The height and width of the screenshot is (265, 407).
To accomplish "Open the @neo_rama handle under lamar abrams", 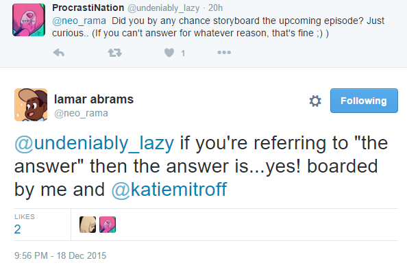I will tap(81, 113).
